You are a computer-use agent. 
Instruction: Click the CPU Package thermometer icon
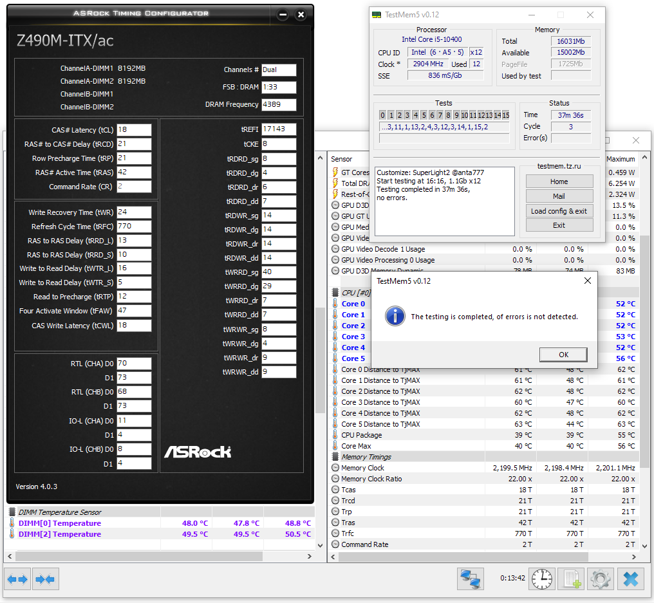[x=335, y=434]
